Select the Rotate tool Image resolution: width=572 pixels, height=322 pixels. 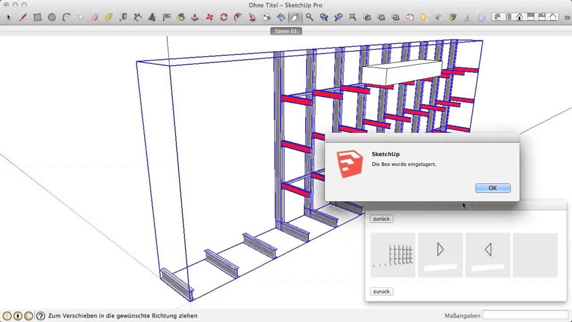coord(223,17)
